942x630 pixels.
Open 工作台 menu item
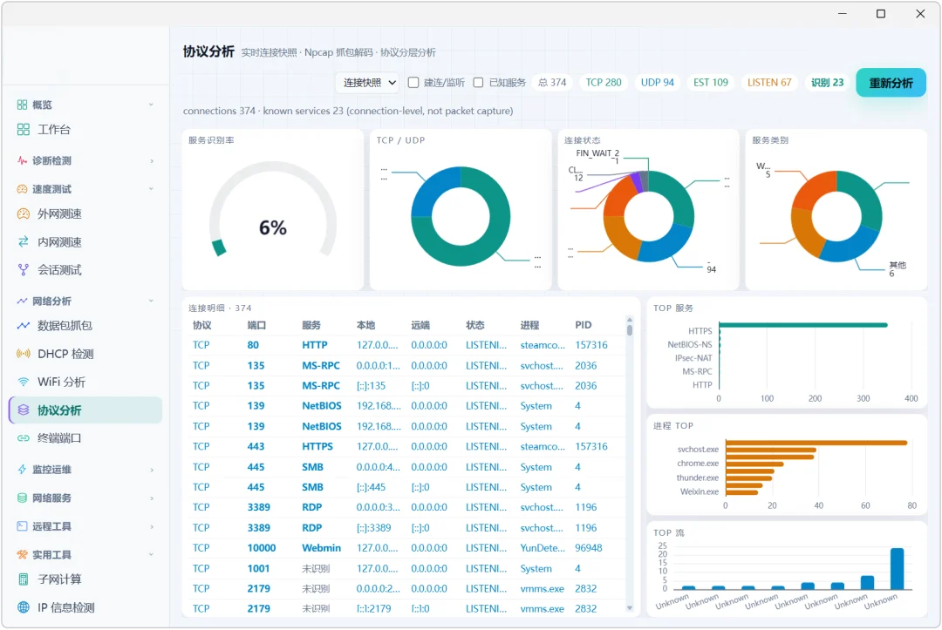[85, 130]
